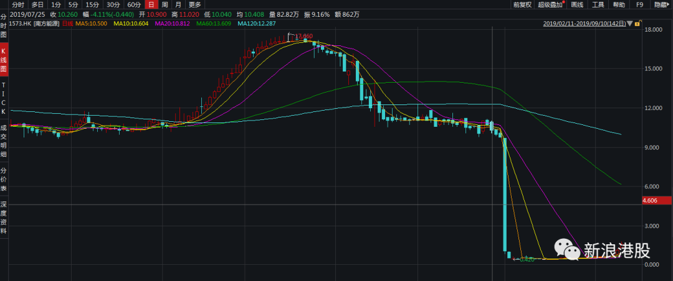The width and height of the screenshot is (673, 281).
Task: Click the 18.000 price axis label
Action: 652,29
